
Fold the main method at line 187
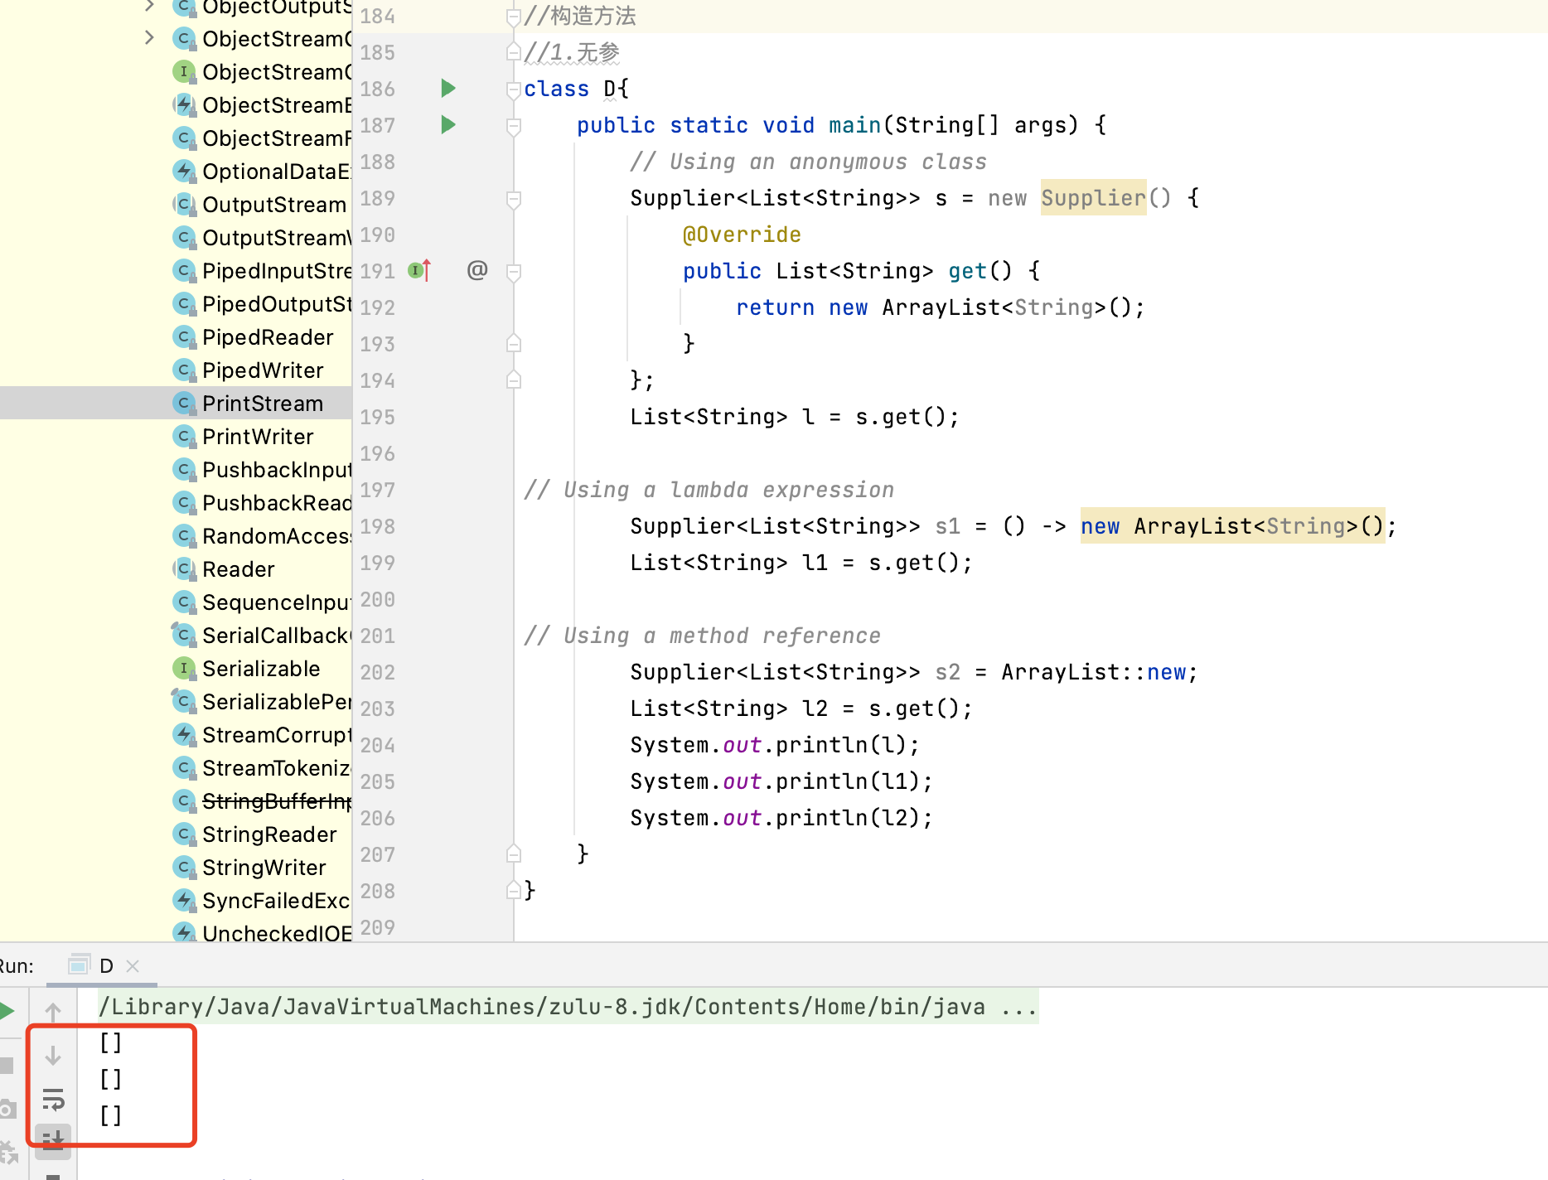tap(514, 126)
